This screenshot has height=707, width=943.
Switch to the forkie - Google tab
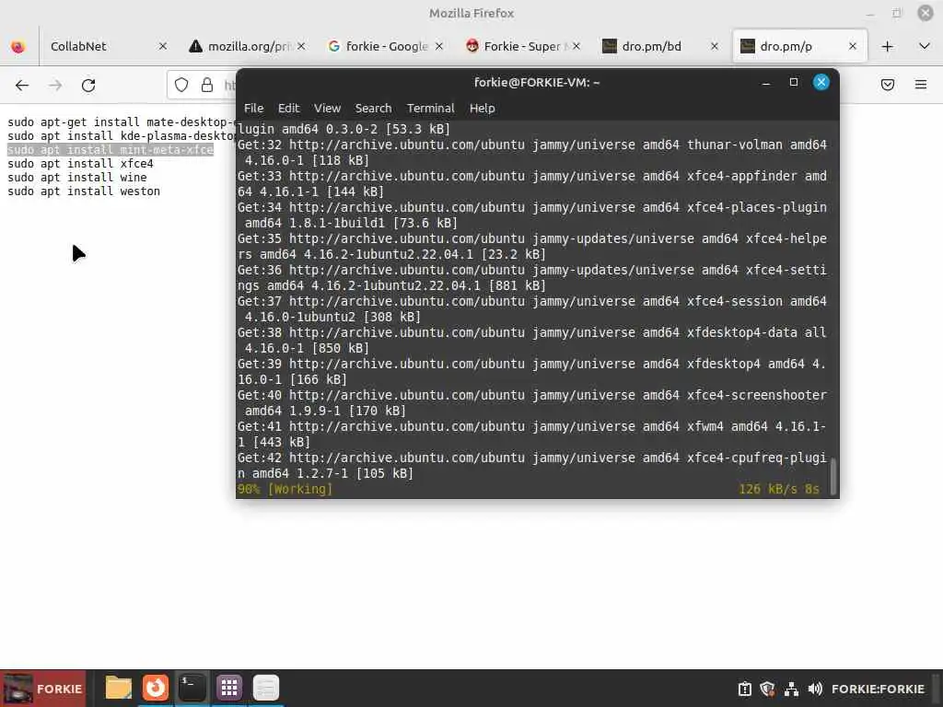point(386,46)
